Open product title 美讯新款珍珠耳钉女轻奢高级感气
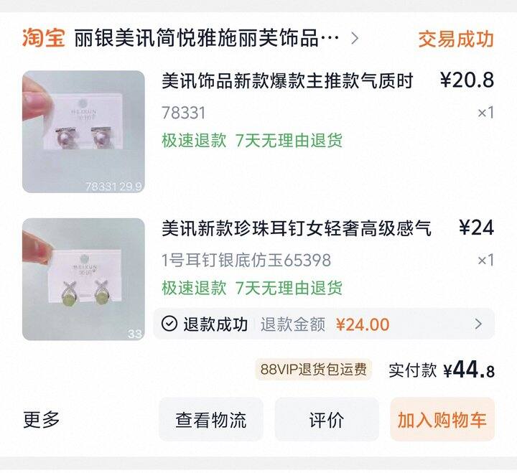Image resolution: width=517 pixels, height=473 pixels. [297, 228]
